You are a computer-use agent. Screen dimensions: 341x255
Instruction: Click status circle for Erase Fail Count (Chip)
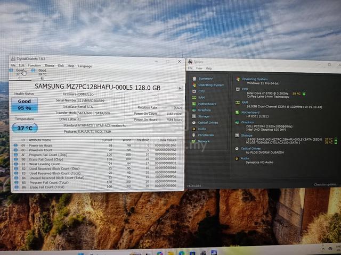coord(15,159)
